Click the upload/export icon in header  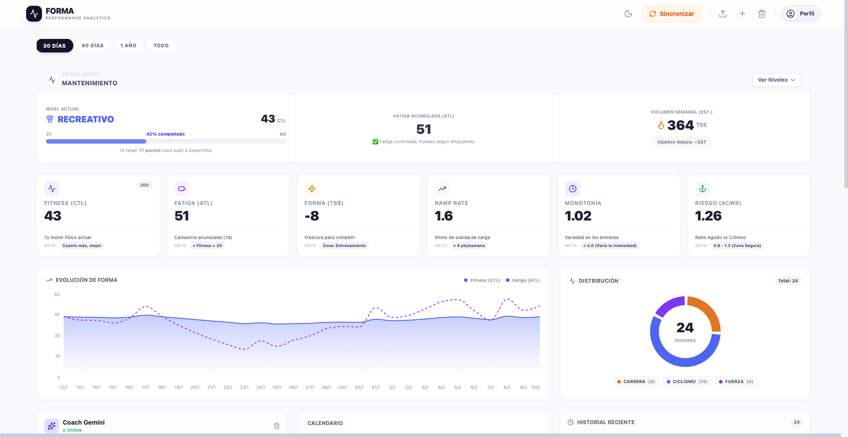point(723,14)
